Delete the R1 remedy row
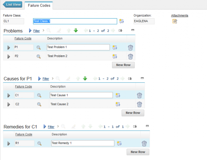 pyautogui.click(x=144, y=143)
